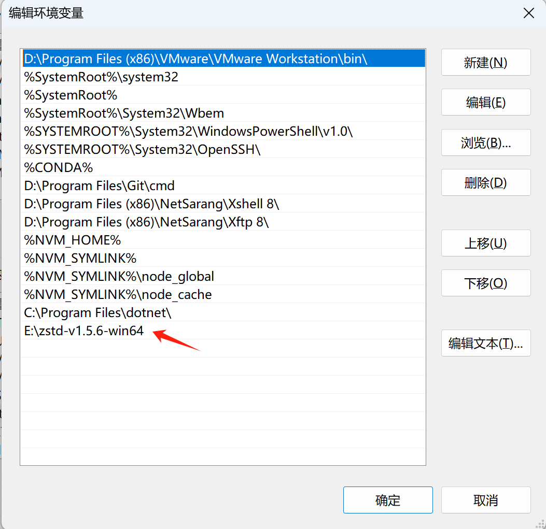Select the plain %SystemRoot% entry

223,95
